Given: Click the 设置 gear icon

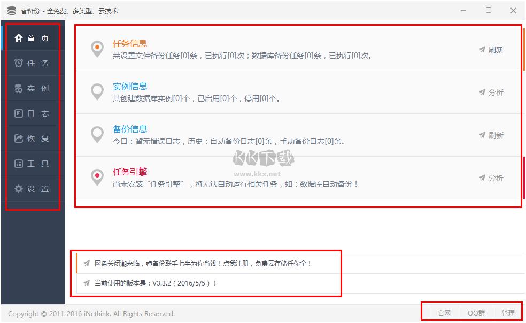Looking at the screenshot, I should point(19,188).
